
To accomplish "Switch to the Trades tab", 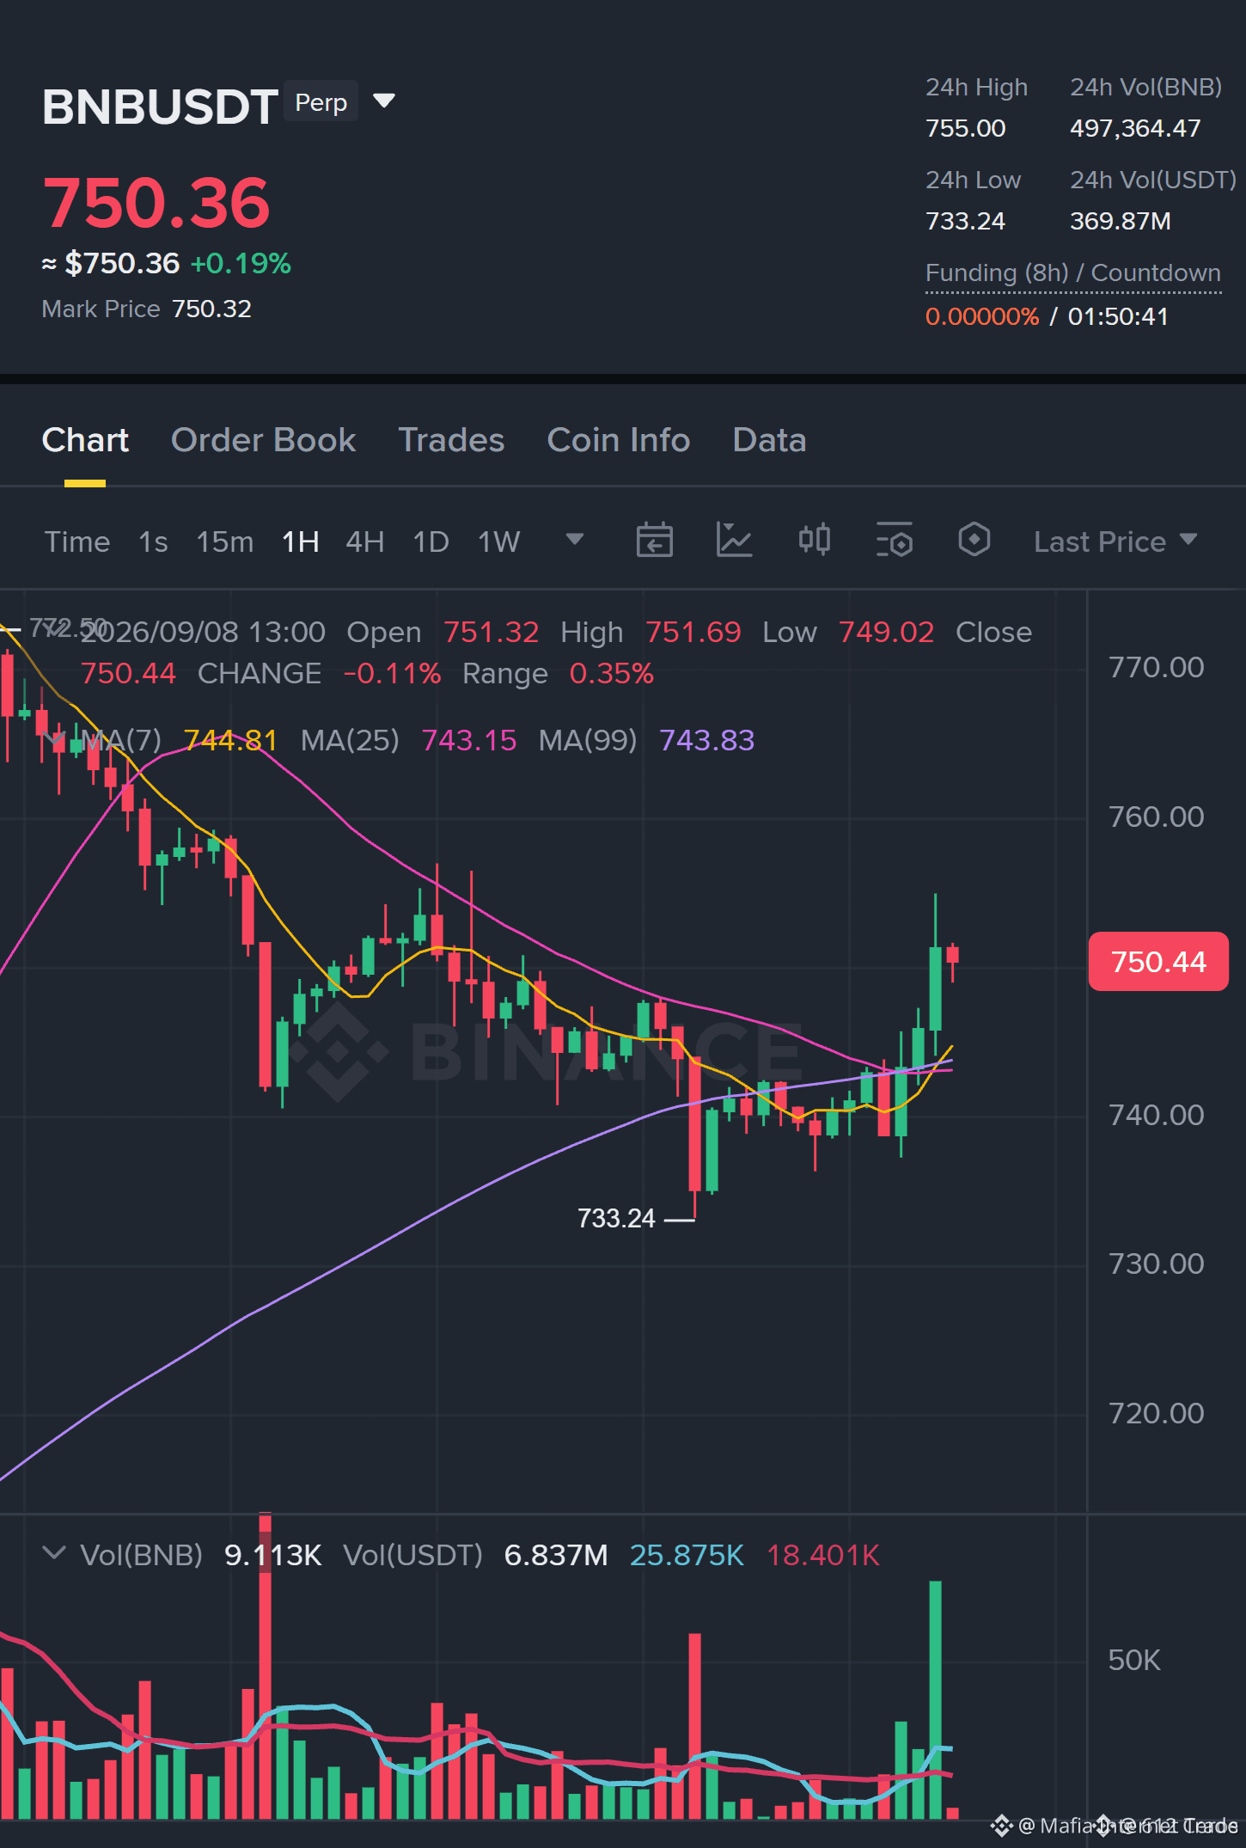I will click(x=451, y=440).
